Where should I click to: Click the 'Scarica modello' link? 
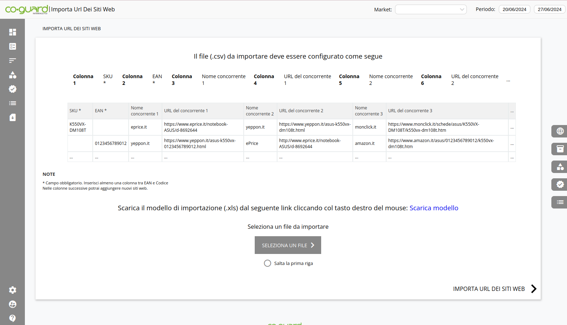(x=433, y=208)
